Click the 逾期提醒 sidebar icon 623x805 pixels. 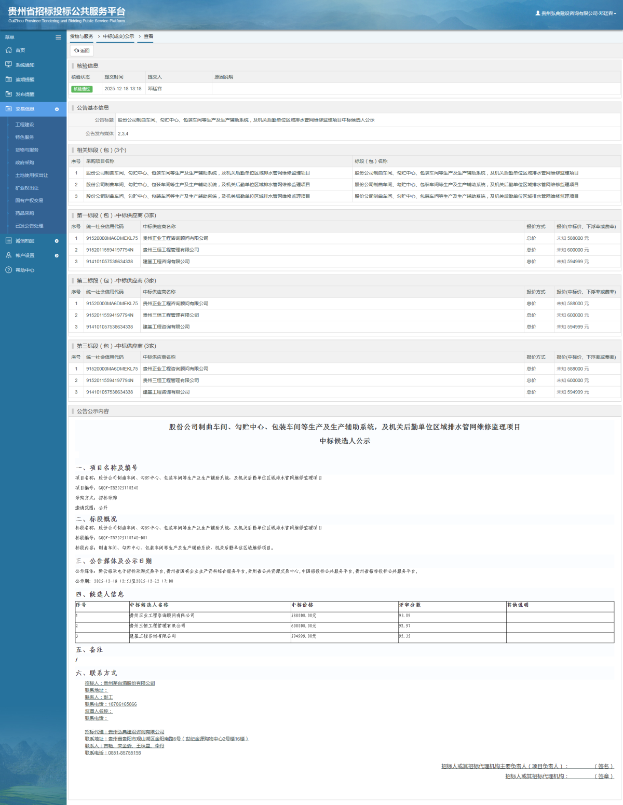(x=8, y=79)
